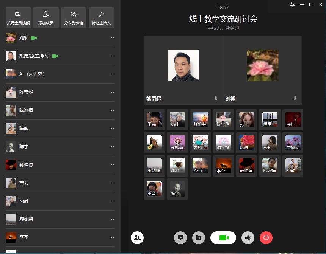This screenshot has width=326, height=254.
Task: Click the 罗柳萍 participant thumbnail
Action: click(177, 143)
